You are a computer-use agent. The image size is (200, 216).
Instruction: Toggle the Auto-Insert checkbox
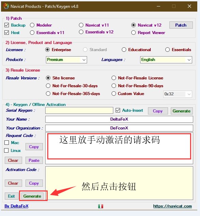pos(118,110)
